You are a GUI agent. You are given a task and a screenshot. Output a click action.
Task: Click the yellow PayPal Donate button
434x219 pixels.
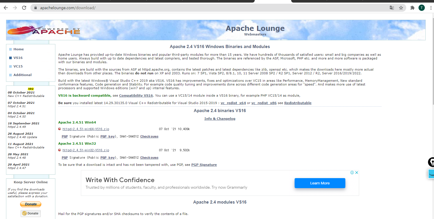pos(31,204)
